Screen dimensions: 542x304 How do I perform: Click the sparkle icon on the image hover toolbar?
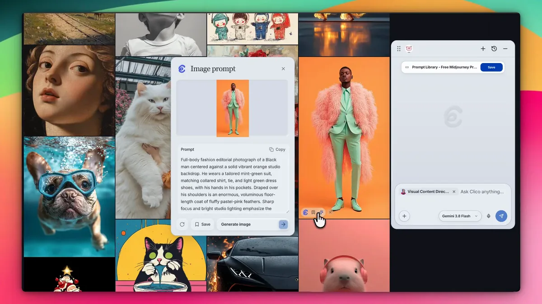click(322, 212)
